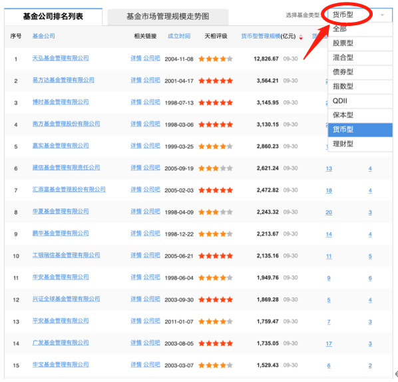The image size is (398, 382).
Task: Click 详情 link in 广发基金 row
Action: 136,343
